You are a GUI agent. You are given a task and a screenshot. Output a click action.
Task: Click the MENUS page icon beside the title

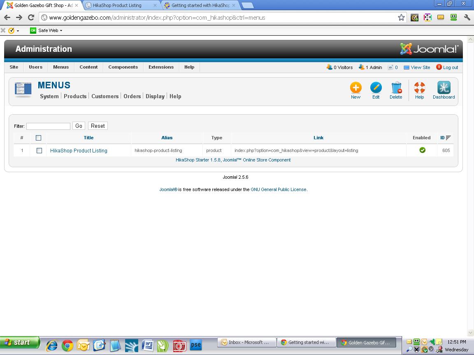[x=23, y=89]
